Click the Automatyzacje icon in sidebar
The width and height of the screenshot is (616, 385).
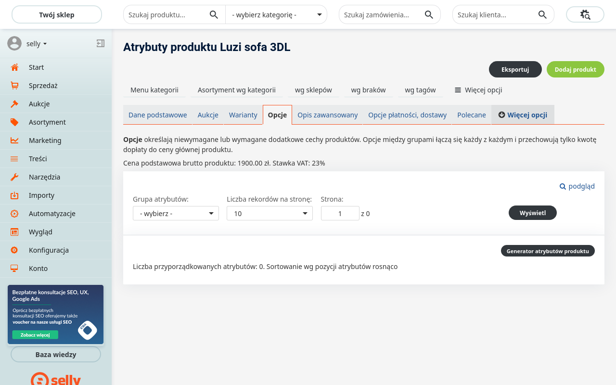pyautogui.click(x=14, y=214)
